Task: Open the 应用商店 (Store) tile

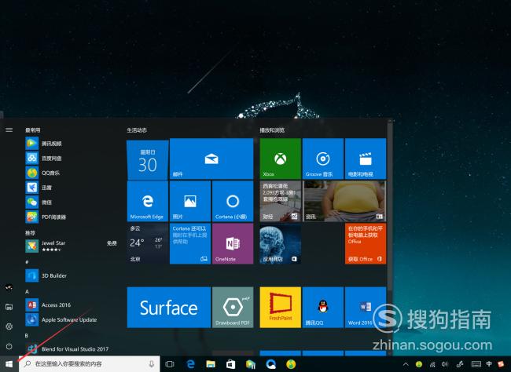Action: pyautogui.click(x=281, y=243)
